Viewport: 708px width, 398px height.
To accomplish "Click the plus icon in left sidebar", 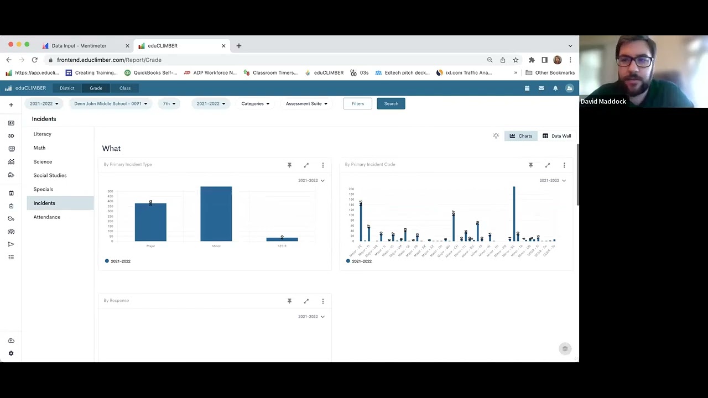I will [x=11, y=104].
